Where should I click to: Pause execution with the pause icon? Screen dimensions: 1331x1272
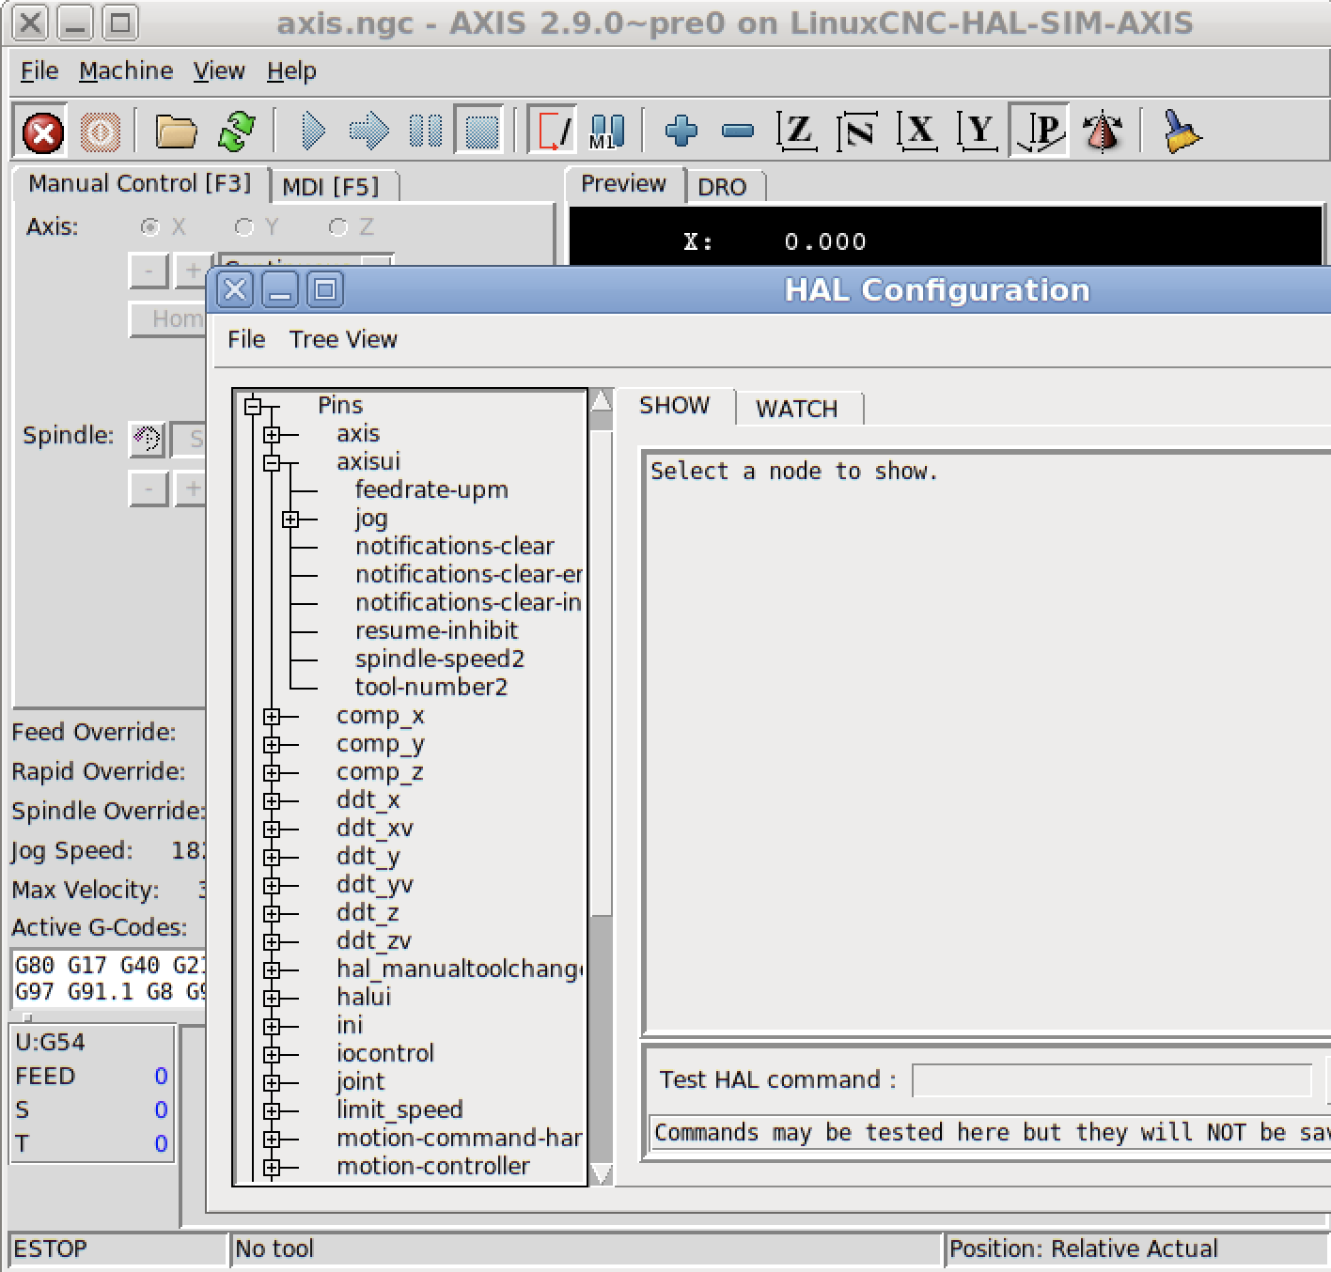tap(426, 131)
